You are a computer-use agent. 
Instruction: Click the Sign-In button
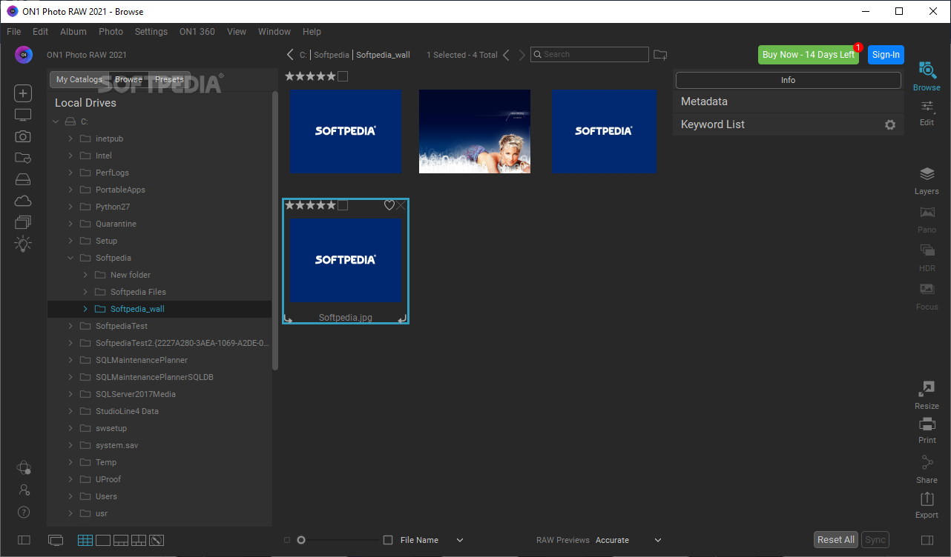click(x=886, y=55)
